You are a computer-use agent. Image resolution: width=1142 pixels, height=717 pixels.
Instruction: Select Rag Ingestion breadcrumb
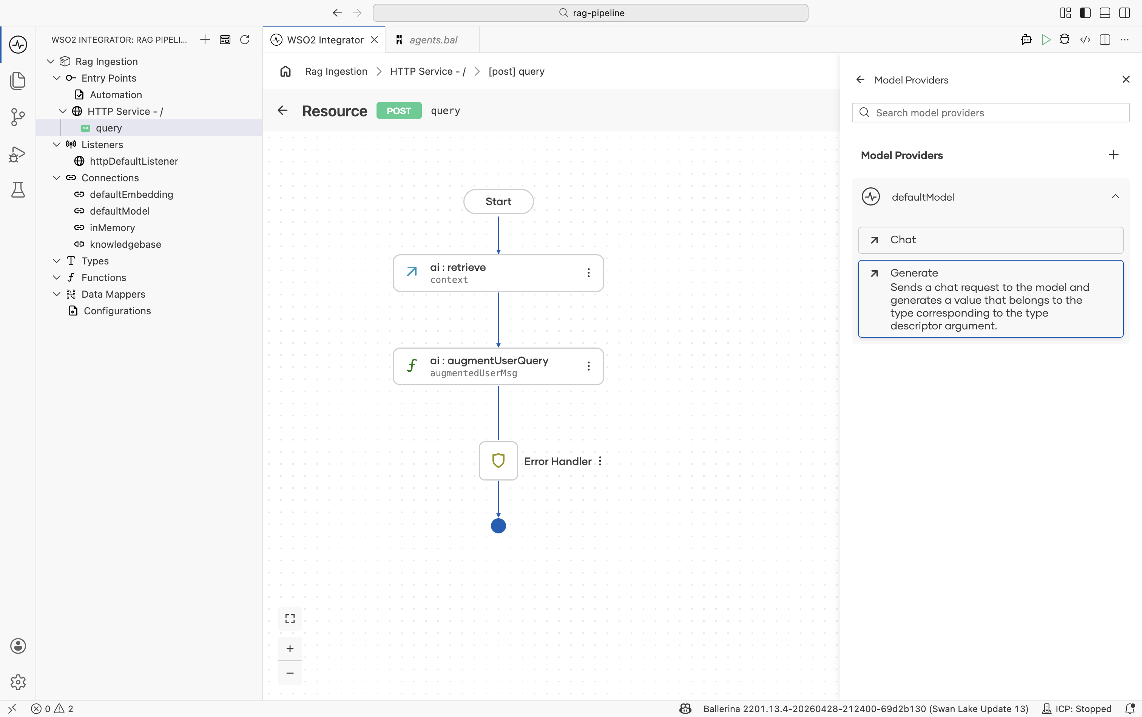pyautogui.click(x=336, y=71)
